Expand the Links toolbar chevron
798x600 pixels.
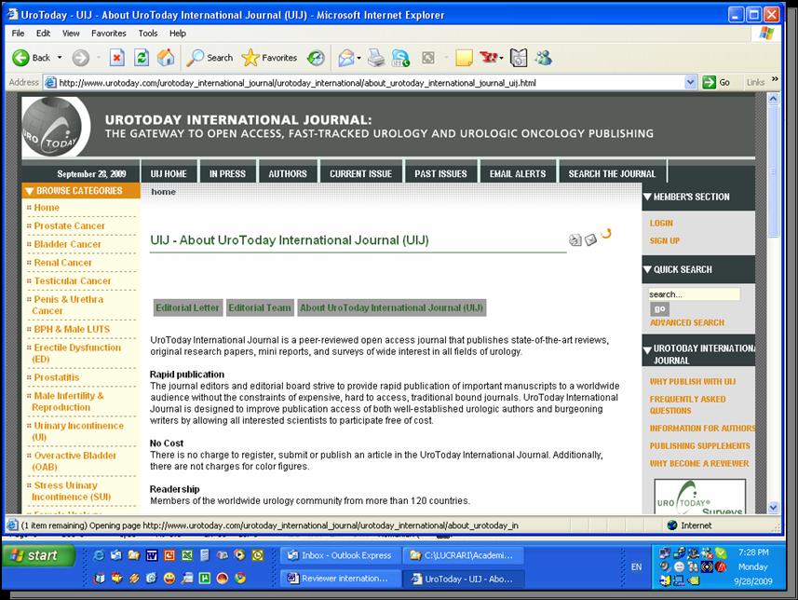click(775, 79)
